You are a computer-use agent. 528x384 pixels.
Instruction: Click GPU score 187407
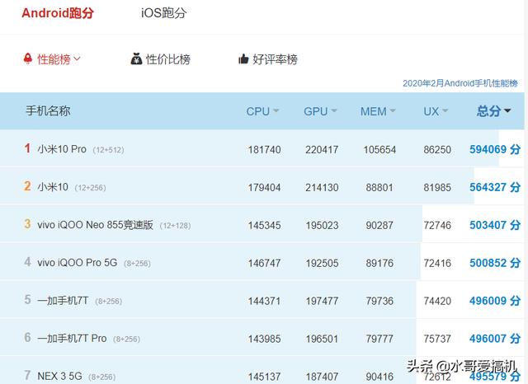point(322,377)
